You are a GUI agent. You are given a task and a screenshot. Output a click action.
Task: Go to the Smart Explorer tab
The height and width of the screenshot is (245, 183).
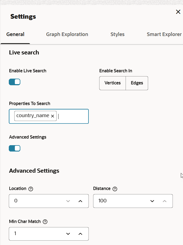coord(164,34)
